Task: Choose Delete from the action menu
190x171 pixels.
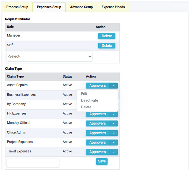Action: pyautogui.click(x=86, y=107)
